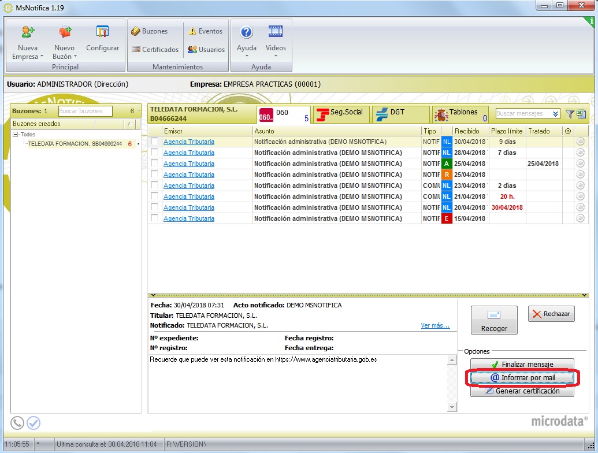
Task: Click the orange R status badge
Action: [447, 174]
